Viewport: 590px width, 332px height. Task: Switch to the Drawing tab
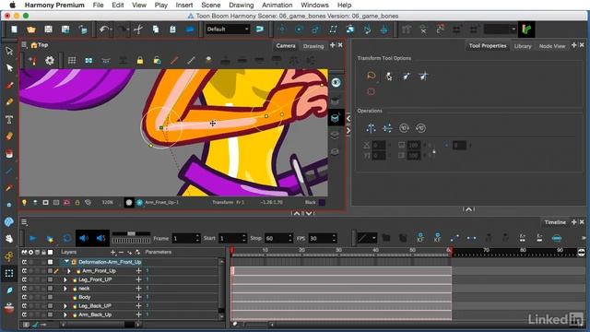[313, 46]
